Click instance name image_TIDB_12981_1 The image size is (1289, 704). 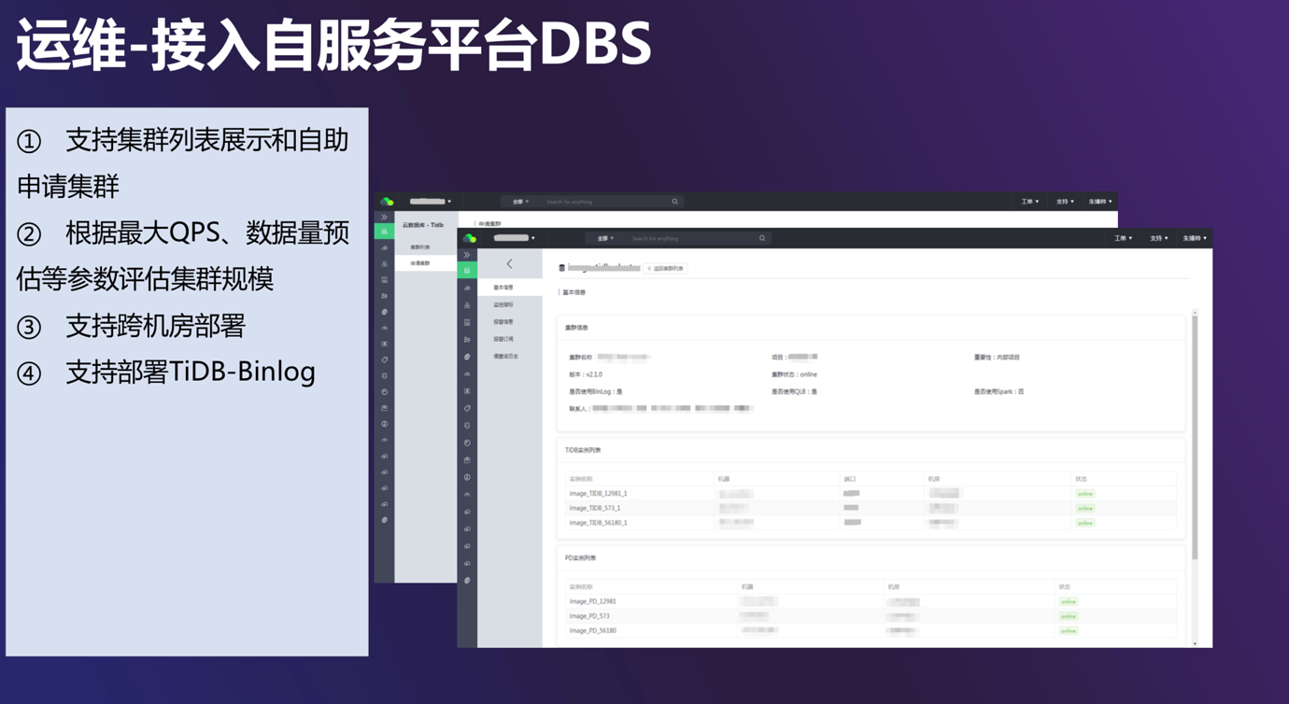point(598,493)
